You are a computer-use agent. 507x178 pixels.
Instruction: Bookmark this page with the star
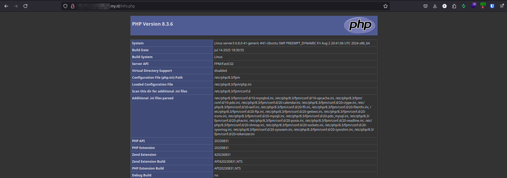coord(385,6)
